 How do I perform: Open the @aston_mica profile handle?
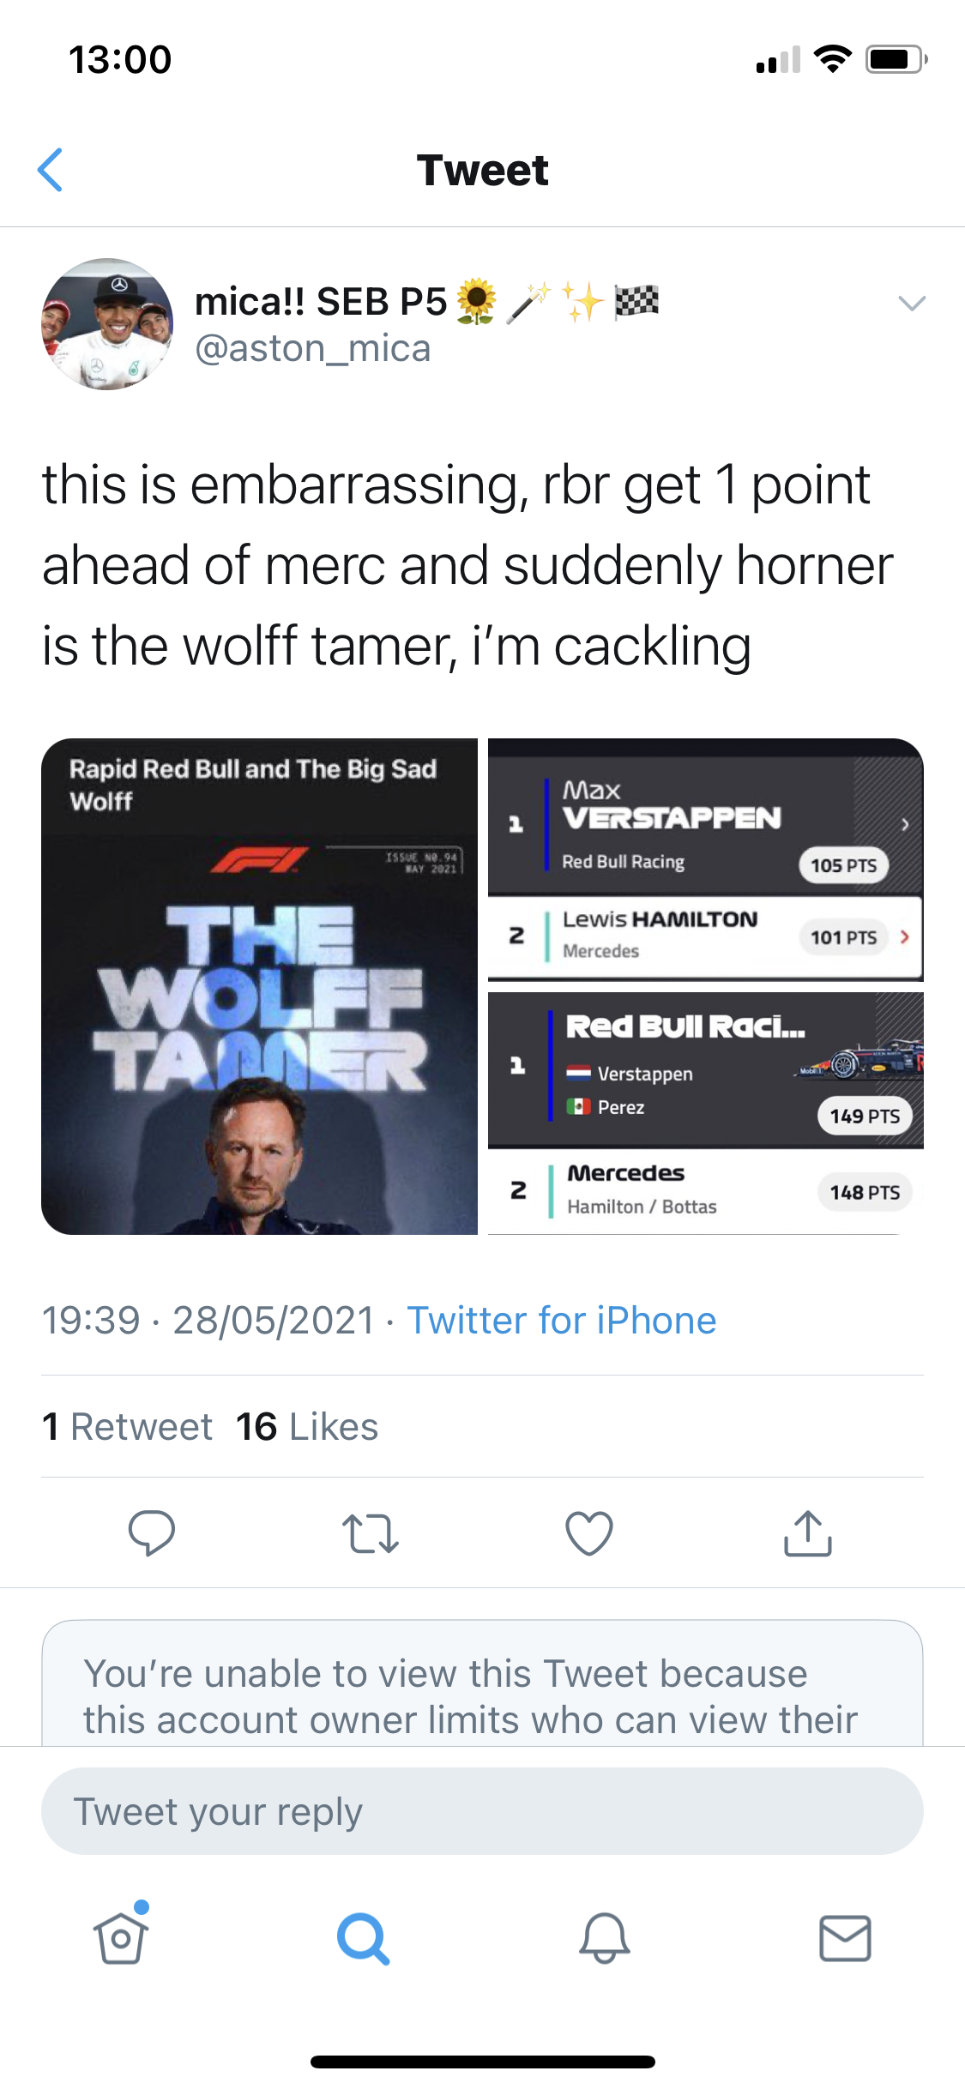point(313,349)
